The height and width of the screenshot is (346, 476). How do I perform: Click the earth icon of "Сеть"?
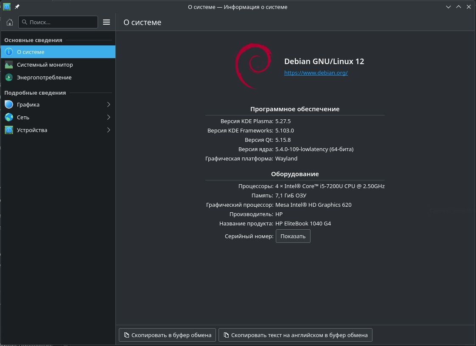[9, 117]
